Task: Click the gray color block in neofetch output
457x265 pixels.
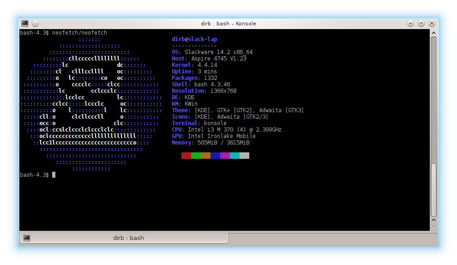Action: click(x=244, y=156)
